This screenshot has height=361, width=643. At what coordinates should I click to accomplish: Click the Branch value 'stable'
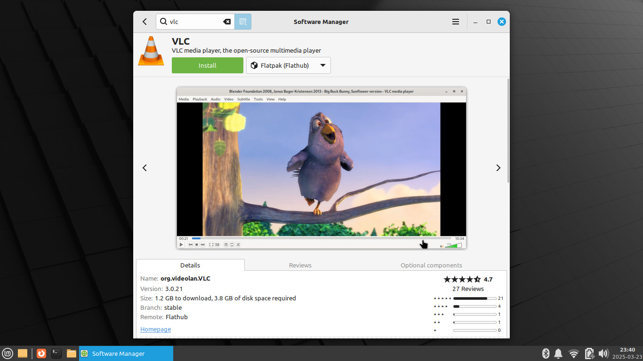click(173, 307)
